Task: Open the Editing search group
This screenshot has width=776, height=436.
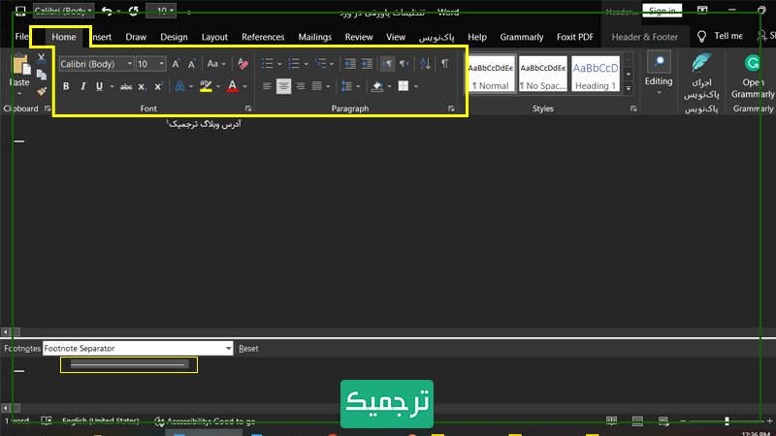Action: coord(659,72)
